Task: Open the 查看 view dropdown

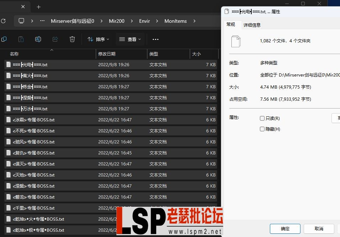Action: (130, 39)
